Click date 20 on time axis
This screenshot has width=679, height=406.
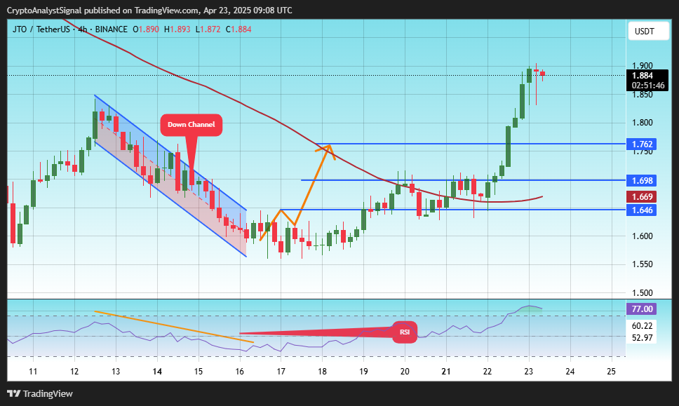click(x=405, y=372)
